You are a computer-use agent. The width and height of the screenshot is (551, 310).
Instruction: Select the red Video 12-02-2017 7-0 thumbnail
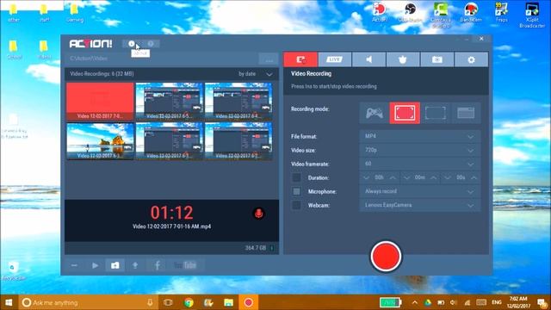[x=100, y=102]
